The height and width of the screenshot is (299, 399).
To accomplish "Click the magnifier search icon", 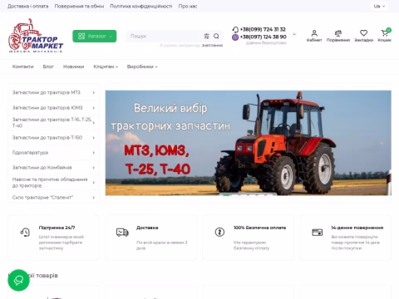I will pyautogui.click(x=216, y=36).
